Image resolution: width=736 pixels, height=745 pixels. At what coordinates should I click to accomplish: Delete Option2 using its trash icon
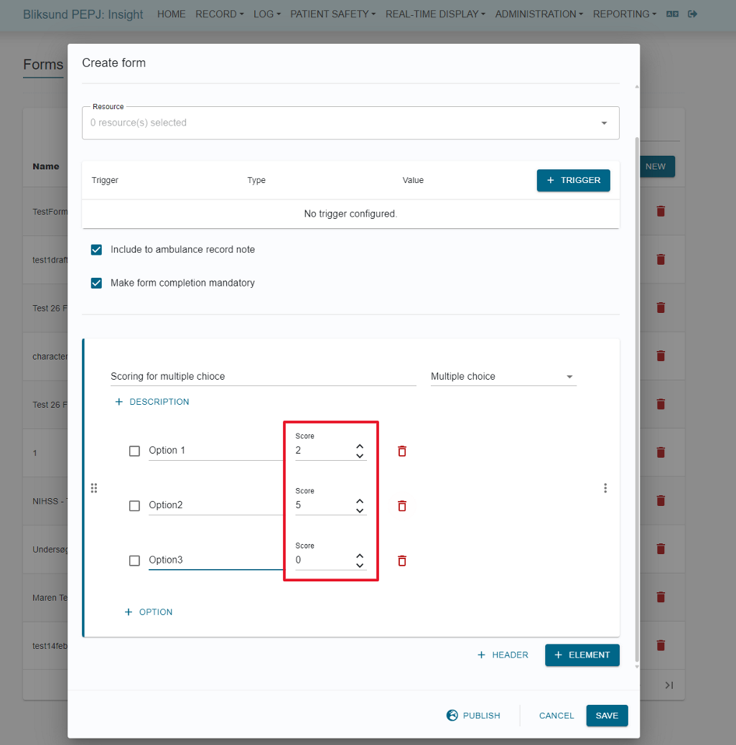click(402, 505)
